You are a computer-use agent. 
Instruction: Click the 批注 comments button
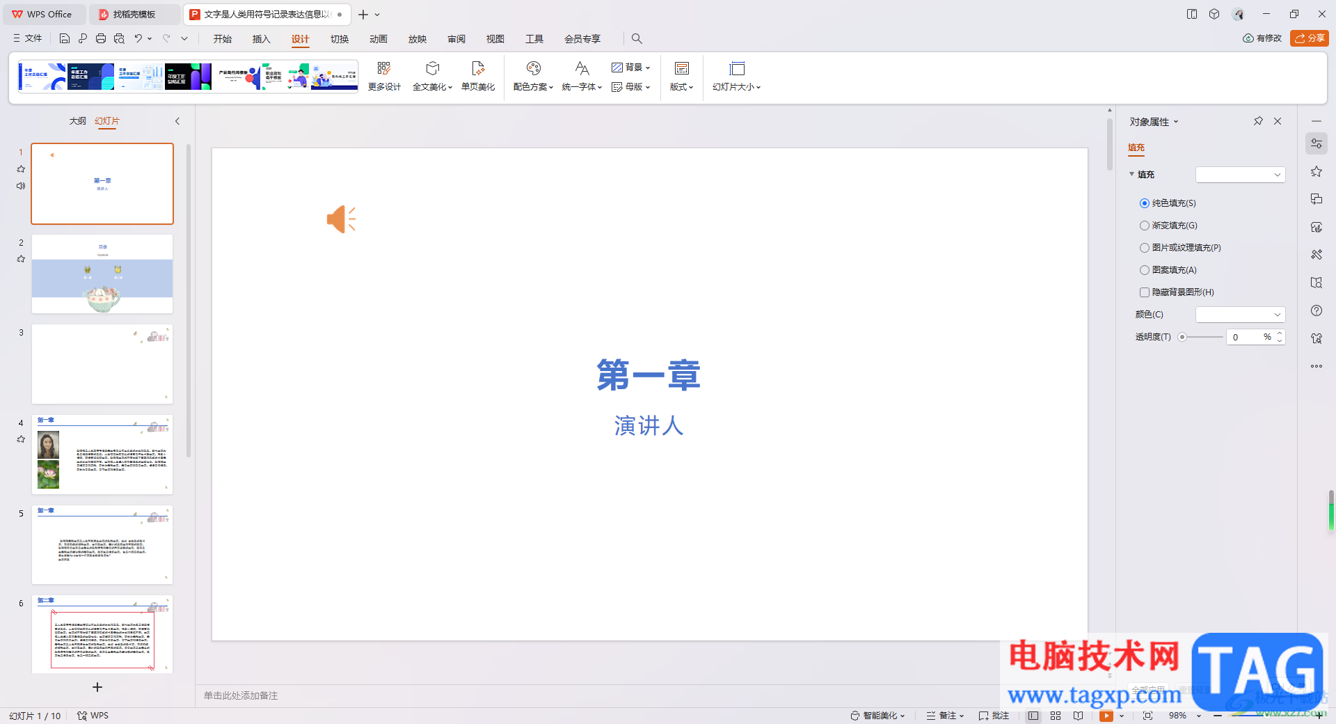click(994, 716)
